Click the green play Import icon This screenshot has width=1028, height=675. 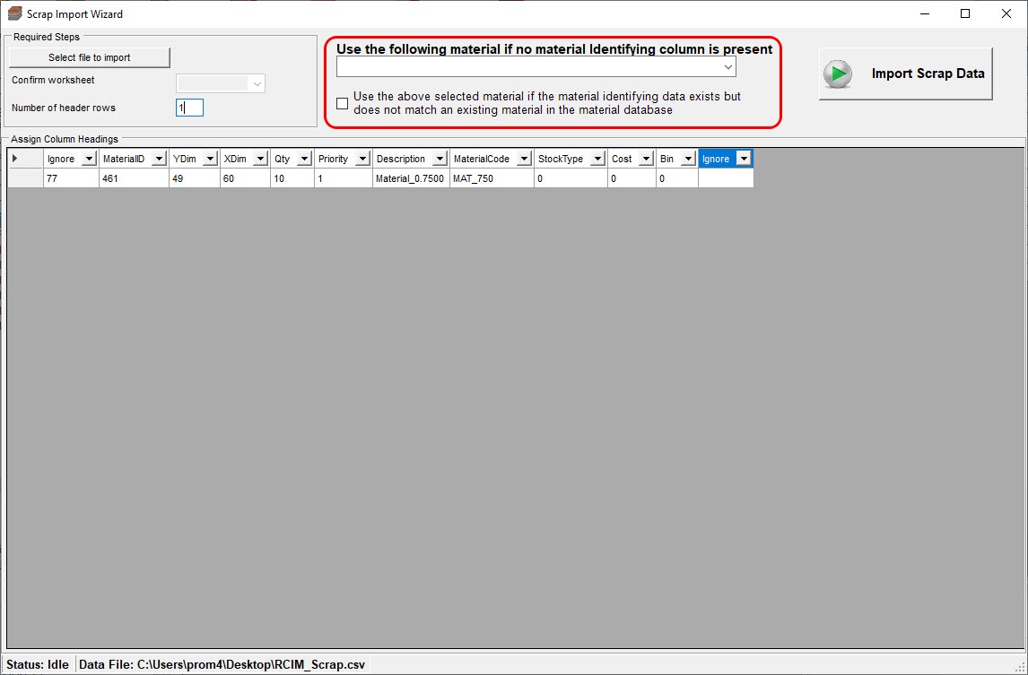point(838,74)
